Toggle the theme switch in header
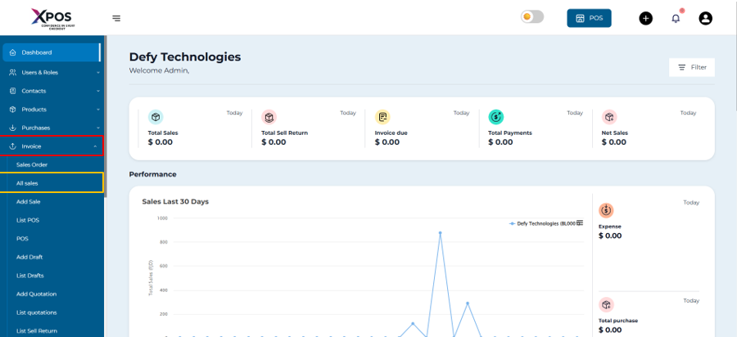 [x=531, y=17]
